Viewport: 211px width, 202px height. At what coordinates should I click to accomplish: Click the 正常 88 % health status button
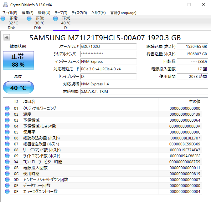tap(18, 60)
